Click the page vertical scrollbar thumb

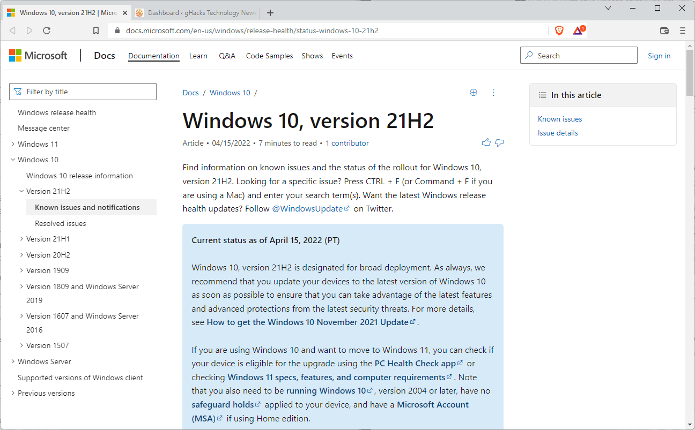(x=690, y=72)
